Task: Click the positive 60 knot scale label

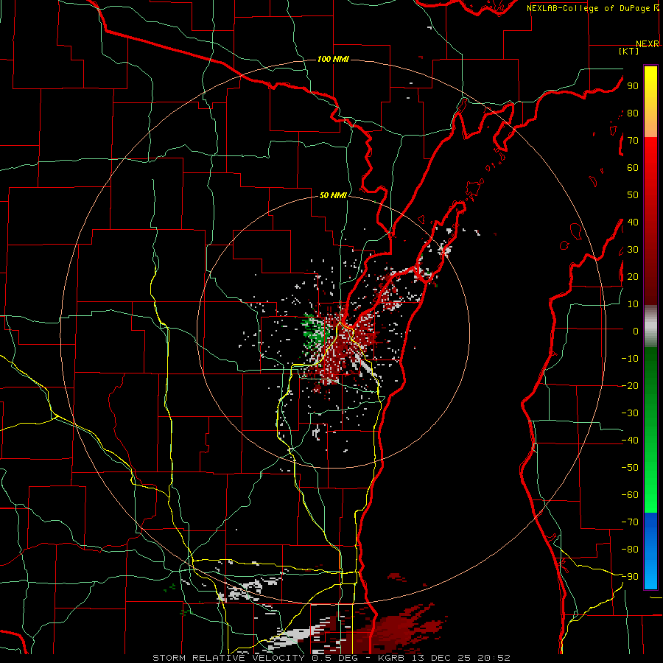Action: (633, 167)
